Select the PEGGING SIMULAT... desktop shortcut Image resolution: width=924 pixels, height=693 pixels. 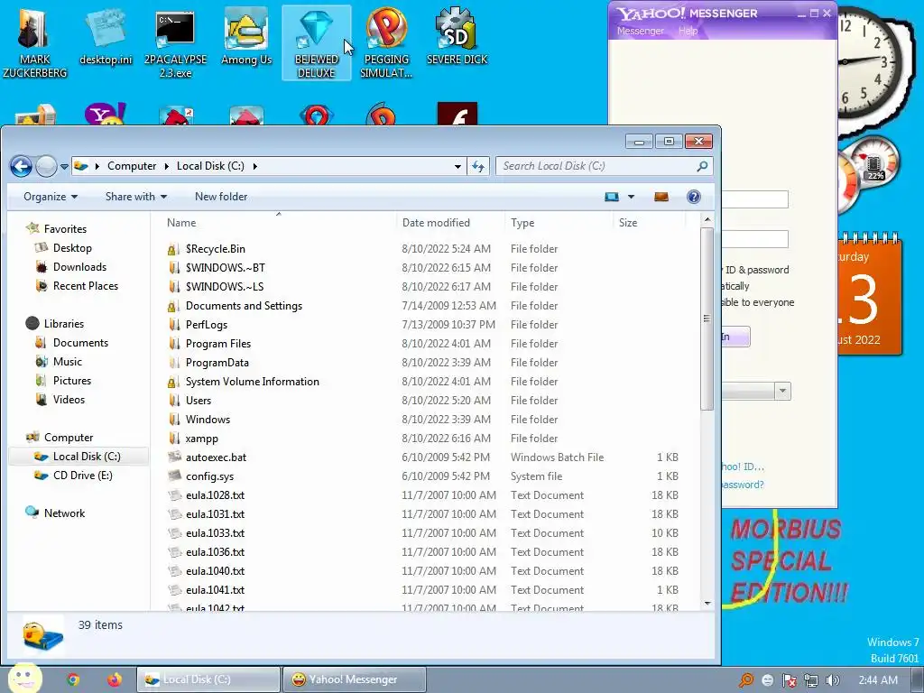point(386,42)
